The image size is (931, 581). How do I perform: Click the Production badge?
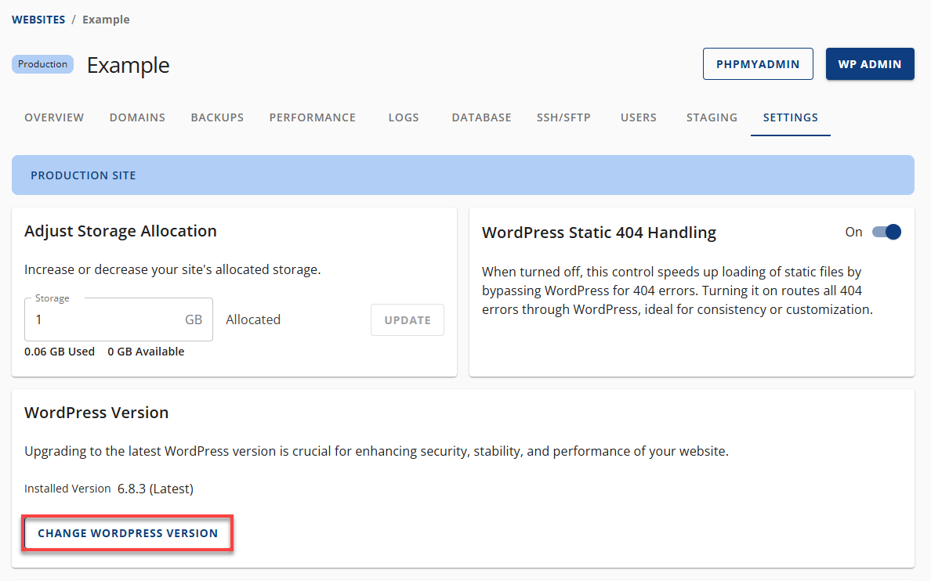pyautogui.click(x=42, y=63)
